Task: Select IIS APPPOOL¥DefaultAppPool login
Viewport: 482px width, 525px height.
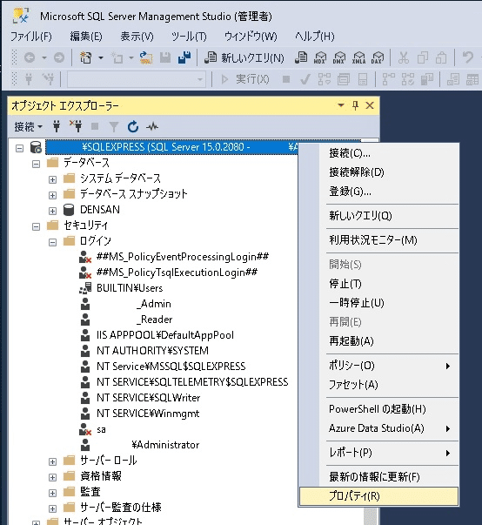Action: (165, 335)
